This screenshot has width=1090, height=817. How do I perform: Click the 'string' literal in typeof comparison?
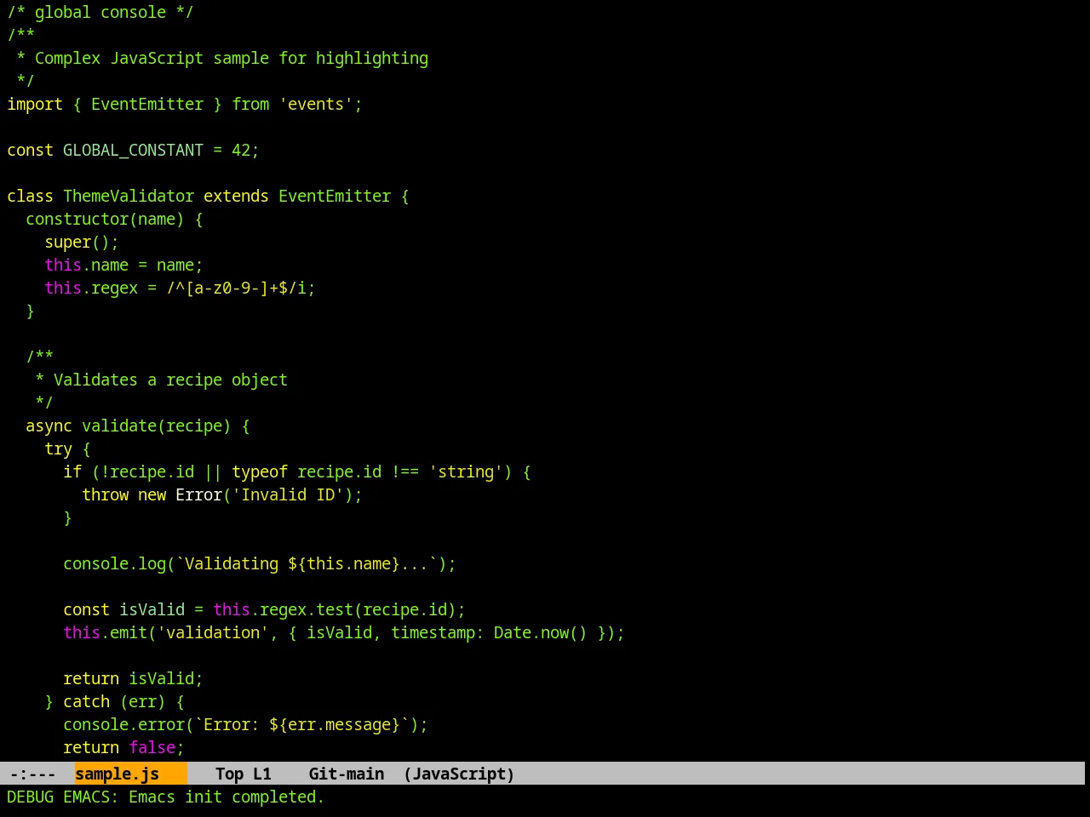pyautogui.click(x=466, y=471)
